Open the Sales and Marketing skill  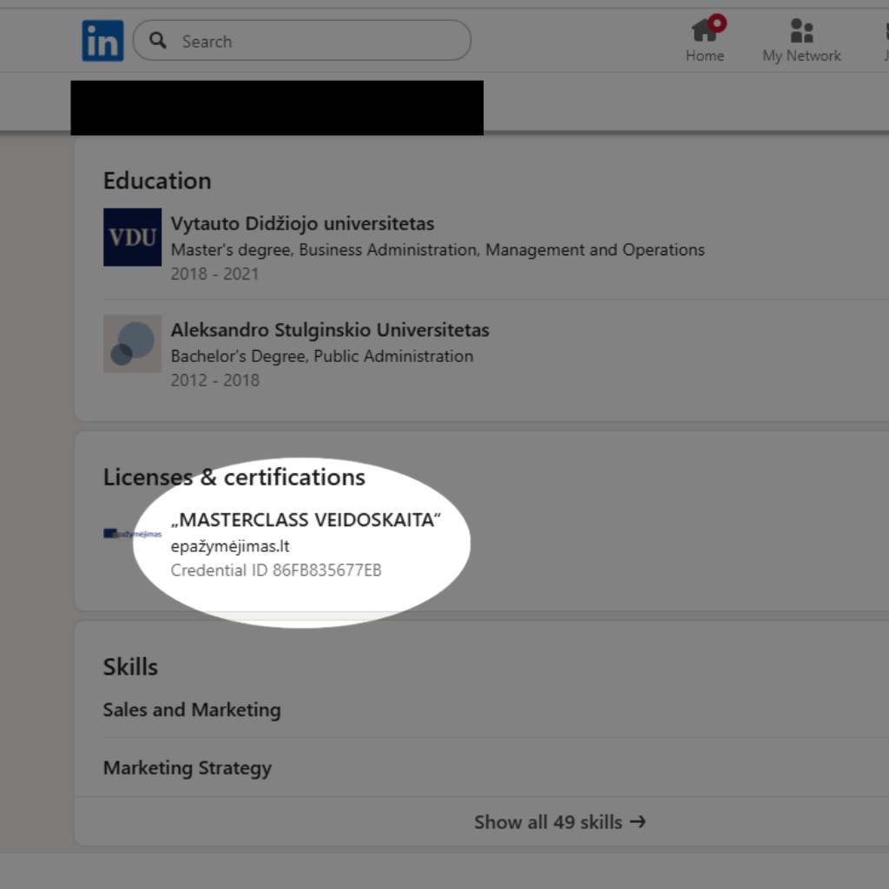tap(192, 709)
